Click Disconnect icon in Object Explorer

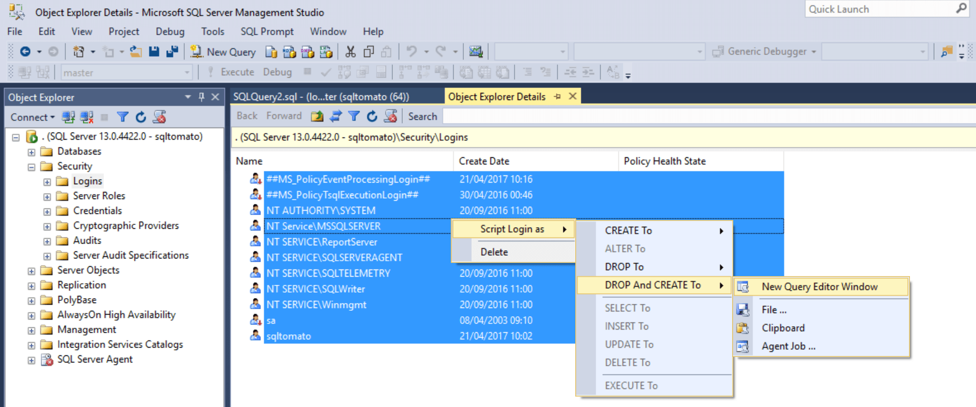point(86,117)
